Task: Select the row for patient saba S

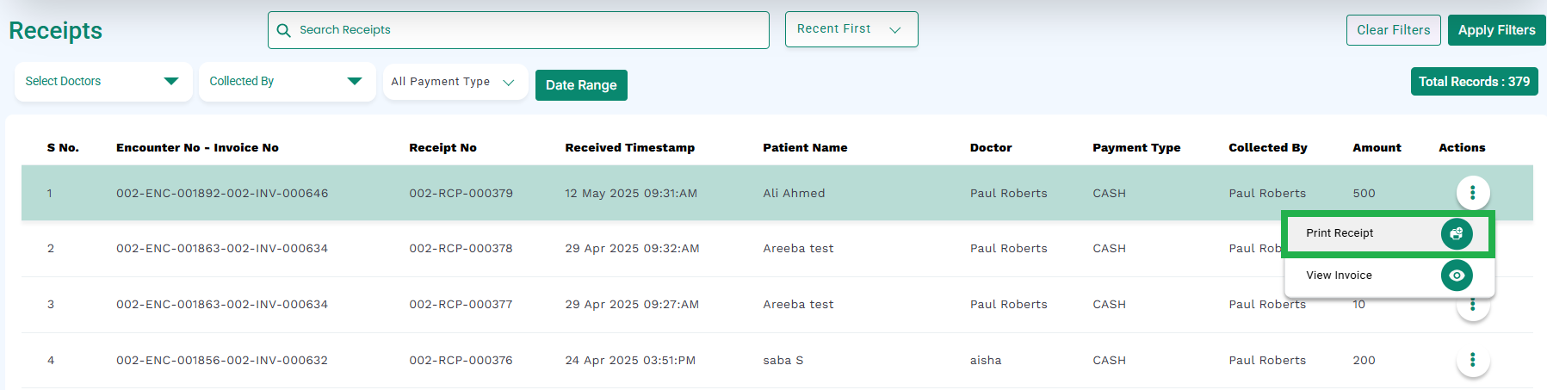Action: [777, 360]
